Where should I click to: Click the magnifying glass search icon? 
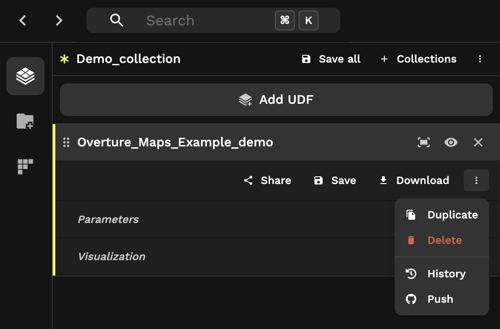pyautogui.click(x=117, y=20)
